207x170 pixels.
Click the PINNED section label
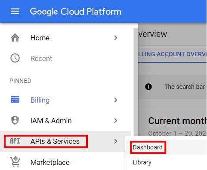[20, 81]
